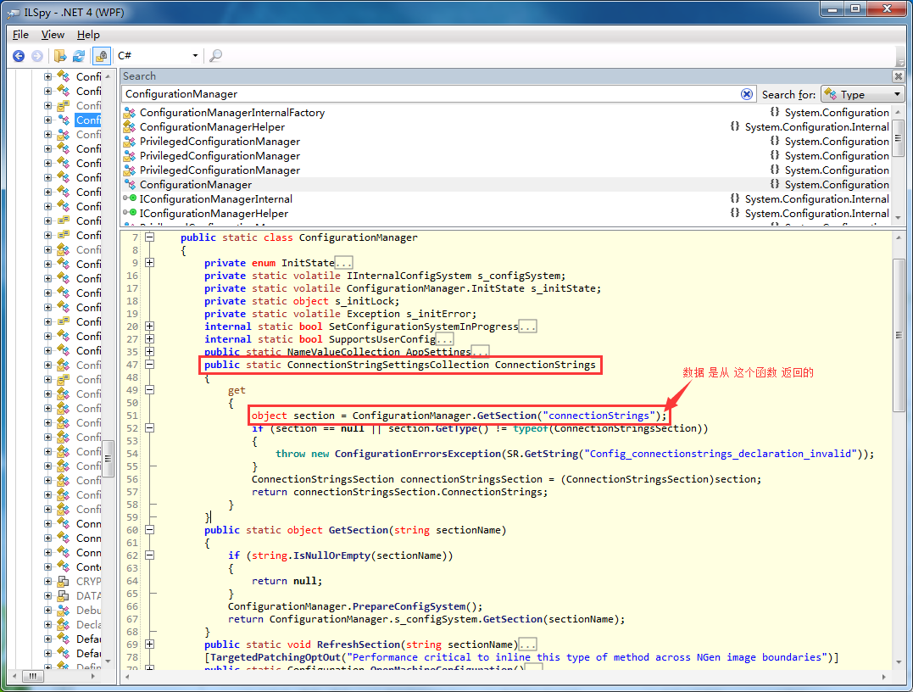Collapse the ConfigurationManager class fold at line 7
This screenshot has height=692, width=913.
[150, 237]
